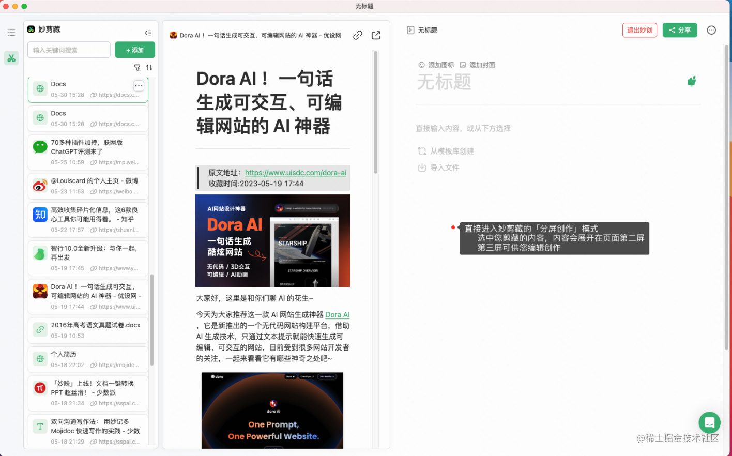
Task: Open the Dora AI 优设网 clip in list
Action: click(88, 296)
